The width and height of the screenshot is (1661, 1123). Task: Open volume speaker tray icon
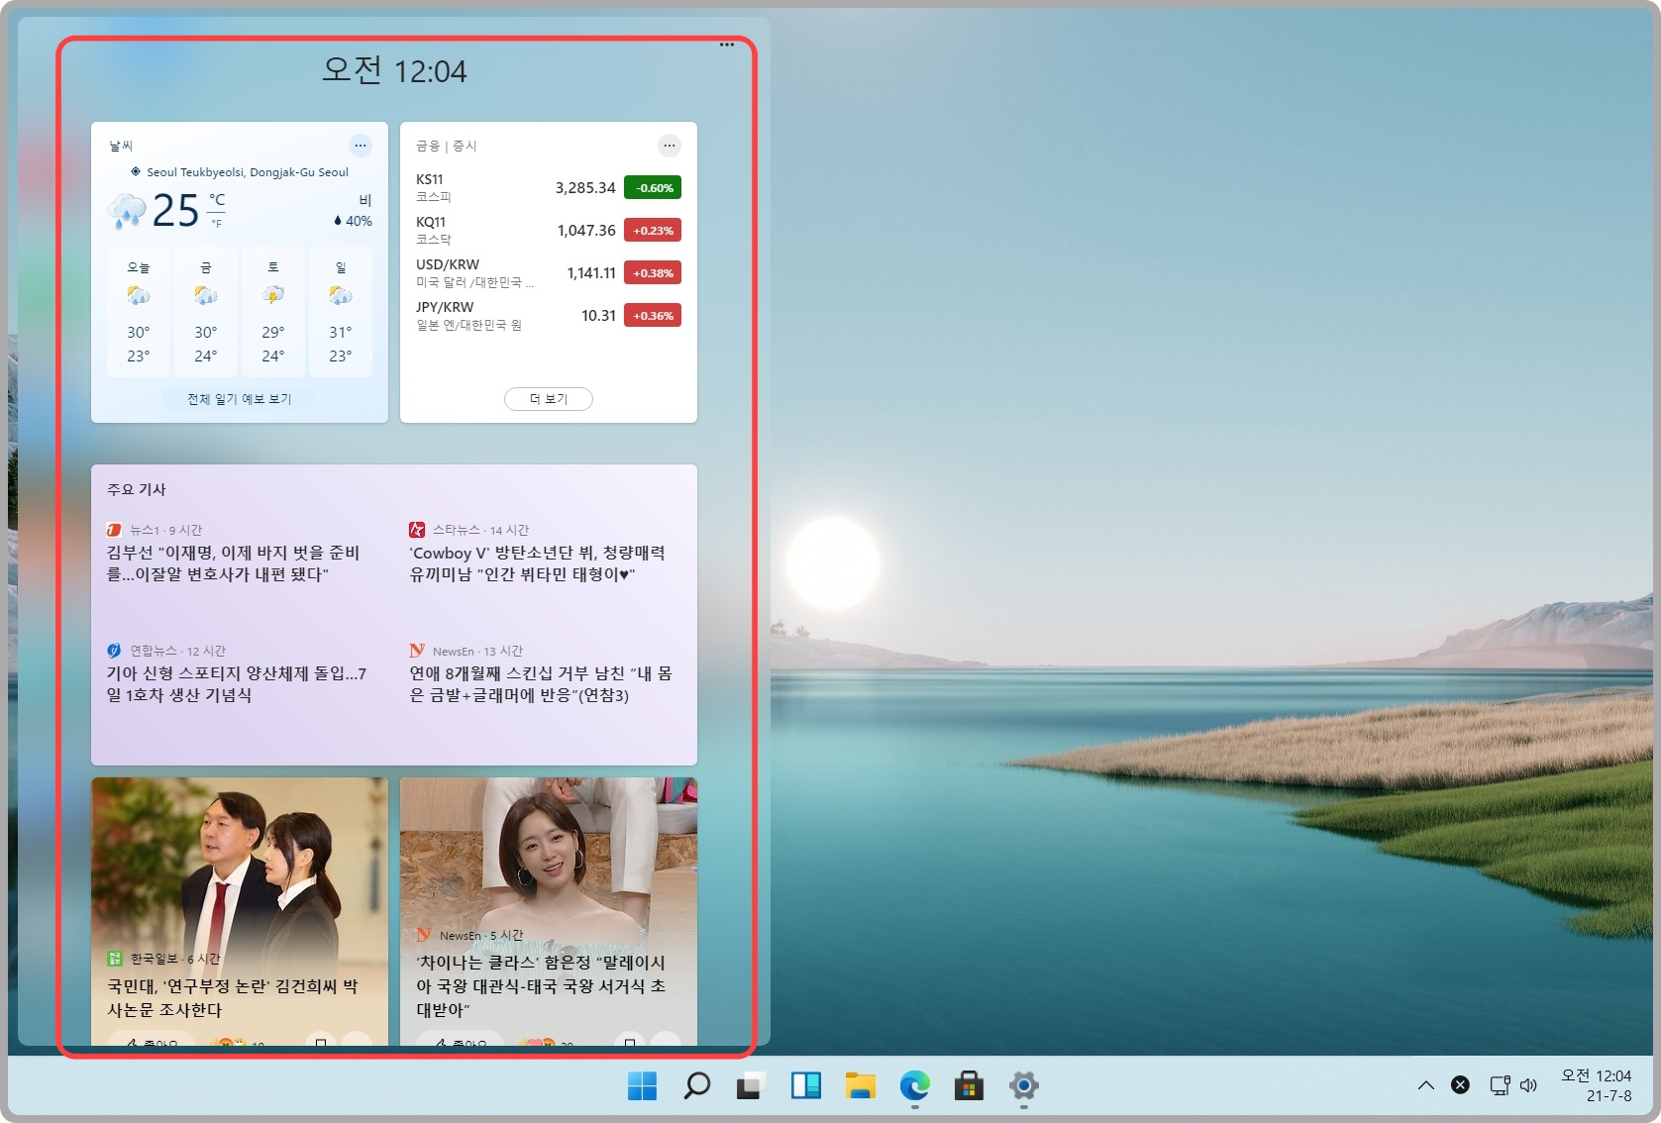click(x=1528, y=1085)
